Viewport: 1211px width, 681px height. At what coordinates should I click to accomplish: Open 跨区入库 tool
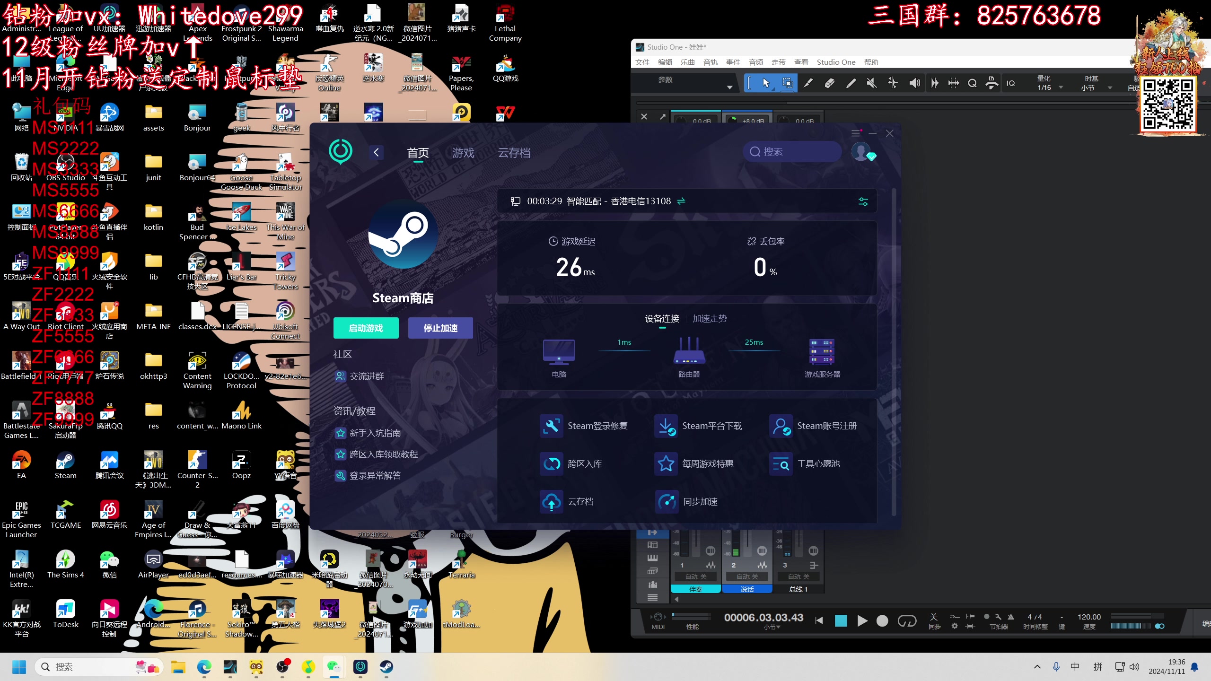pyautogui.click(x=571, y=463)
